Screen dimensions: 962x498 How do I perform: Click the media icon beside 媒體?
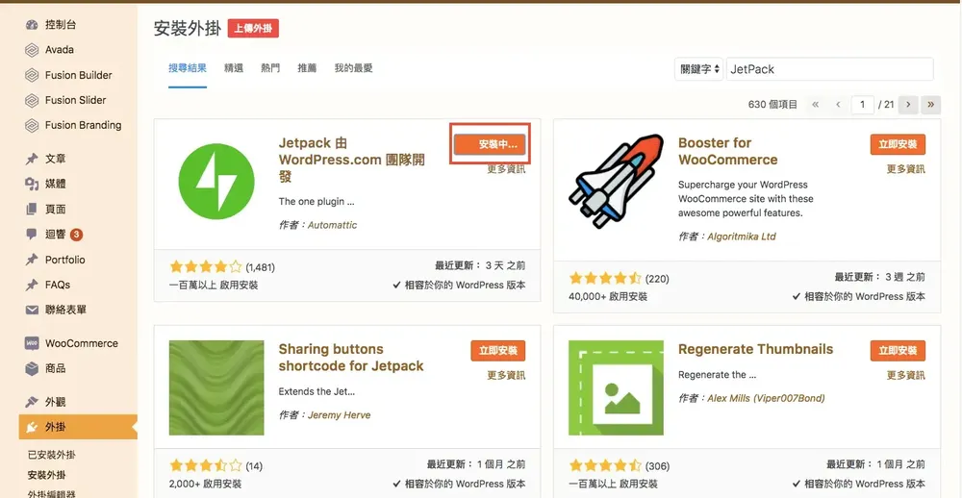point(32,184)
